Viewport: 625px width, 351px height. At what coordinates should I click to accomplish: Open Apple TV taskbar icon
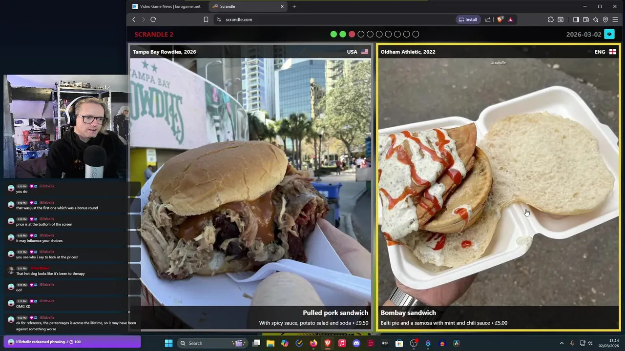point(385,343)
